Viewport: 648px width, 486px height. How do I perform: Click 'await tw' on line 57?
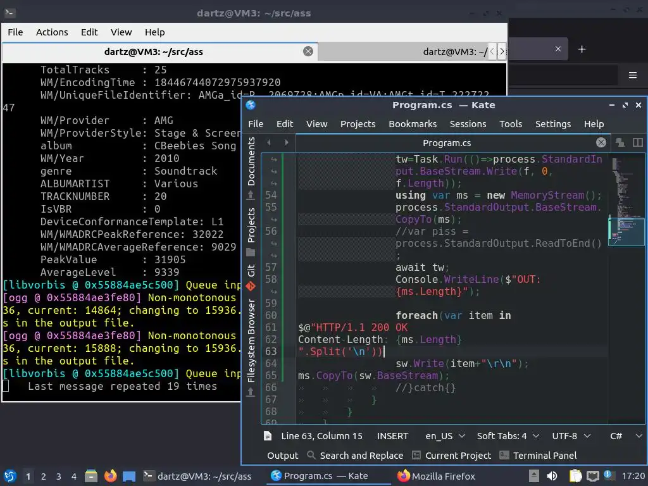[x=420, y=268]
